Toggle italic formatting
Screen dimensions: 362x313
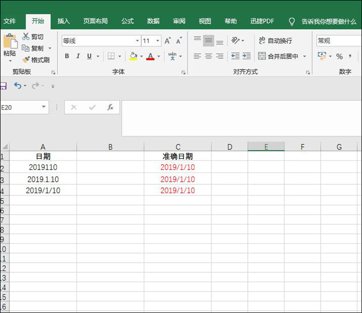coord(78,56)
